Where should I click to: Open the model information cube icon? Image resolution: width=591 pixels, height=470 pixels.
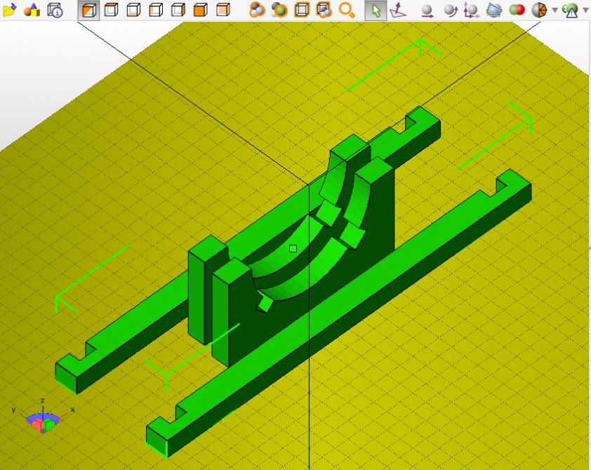click(54, 10)
